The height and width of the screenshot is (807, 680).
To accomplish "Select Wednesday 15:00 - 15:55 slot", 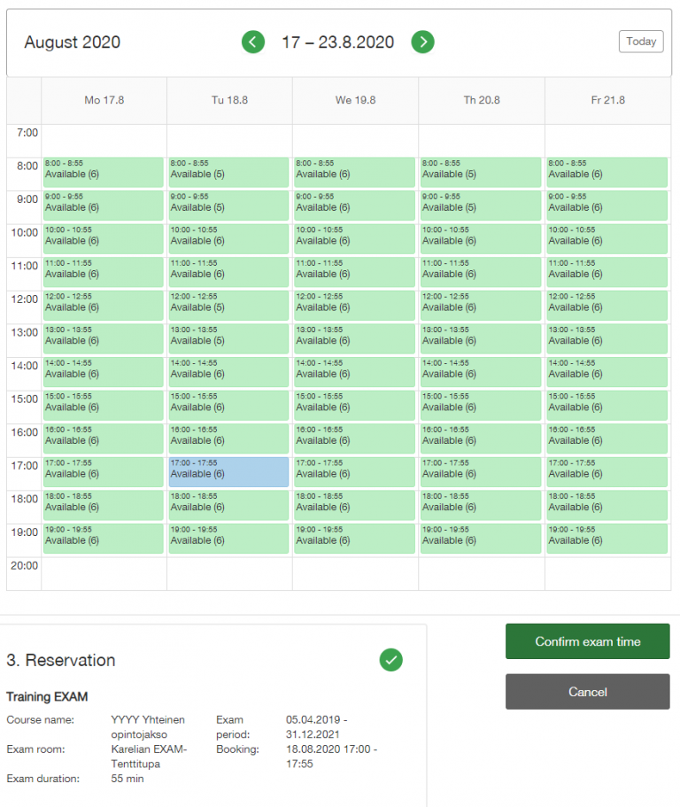I will pos(354,405).
